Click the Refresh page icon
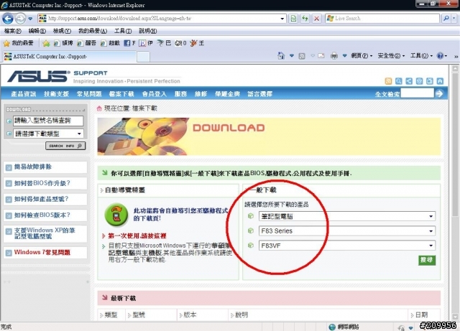This screenshot has height=331, width=460. click(305, 19)
